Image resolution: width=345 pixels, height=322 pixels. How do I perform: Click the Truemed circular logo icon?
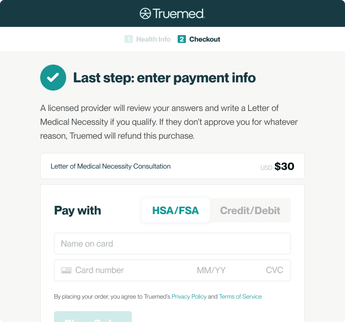click(145, 13)
